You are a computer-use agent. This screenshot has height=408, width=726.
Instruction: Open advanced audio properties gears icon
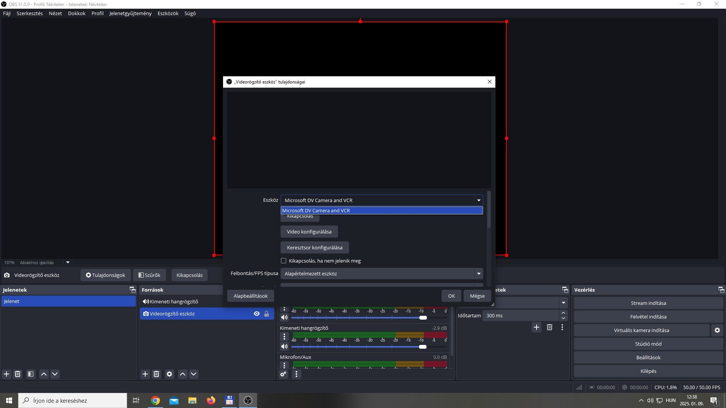point(283,374)
